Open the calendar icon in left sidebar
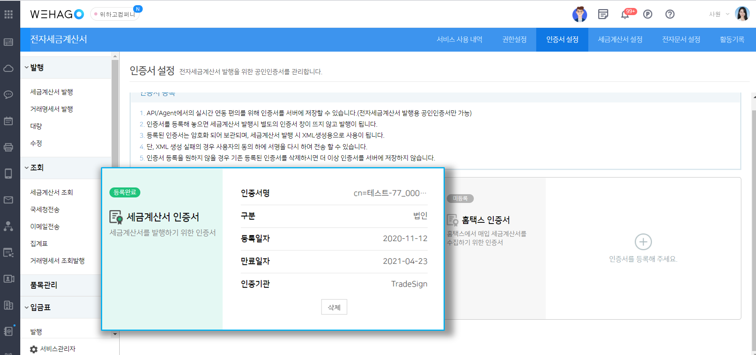The width and height of the screenshot is (756, 355). point(8,121)
